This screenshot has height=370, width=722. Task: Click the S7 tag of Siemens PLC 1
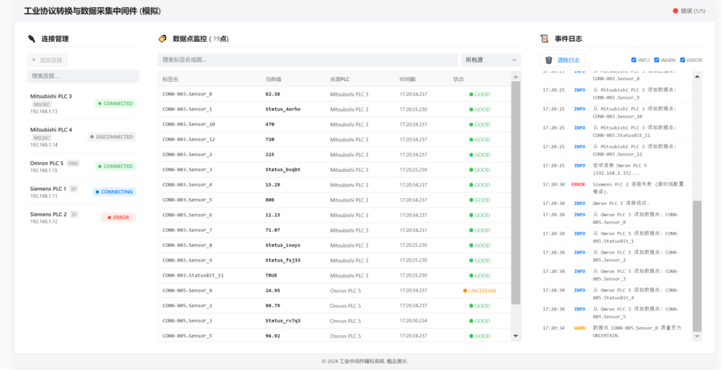73,189
